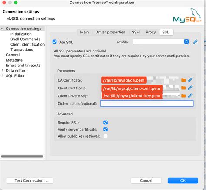Image resolution: width=206 pixels, height=190 pixels.
Task: Edit SSL profile with pencil icon
Action: (x=195, y=42)
